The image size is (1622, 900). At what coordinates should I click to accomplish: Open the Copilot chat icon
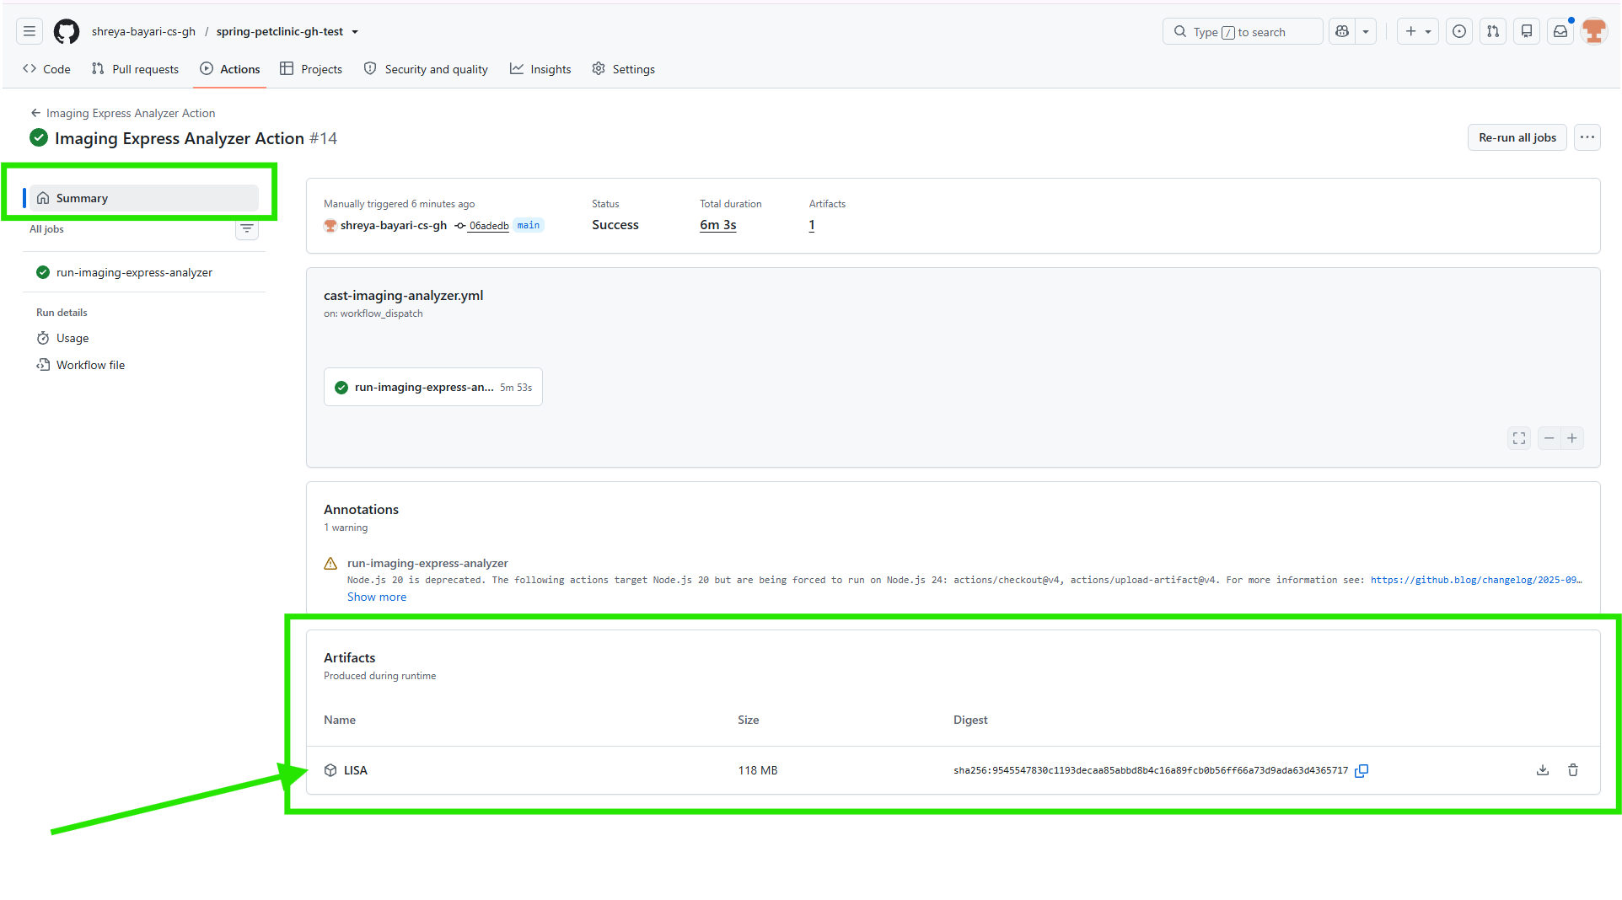point(1342,32)
